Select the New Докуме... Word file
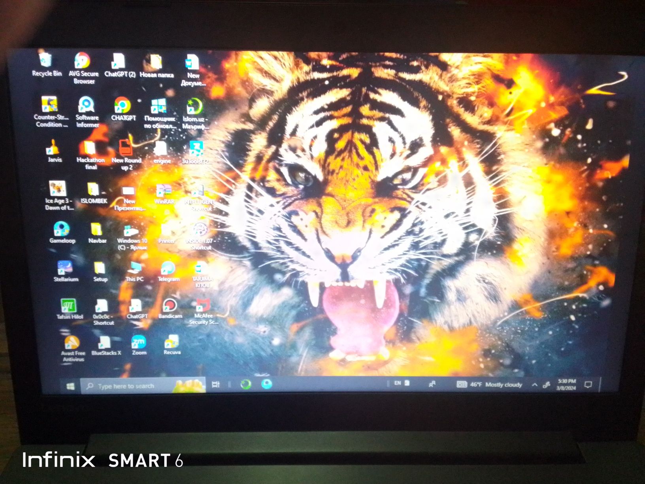The image size is (645, 484). pyautogui.click(x=193, y=70)
